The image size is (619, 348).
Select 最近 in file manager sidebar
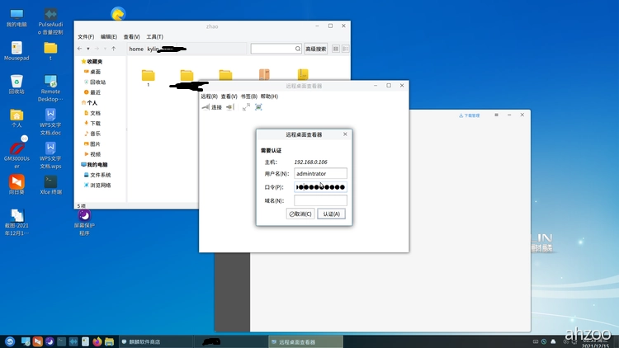coord(92,92)
